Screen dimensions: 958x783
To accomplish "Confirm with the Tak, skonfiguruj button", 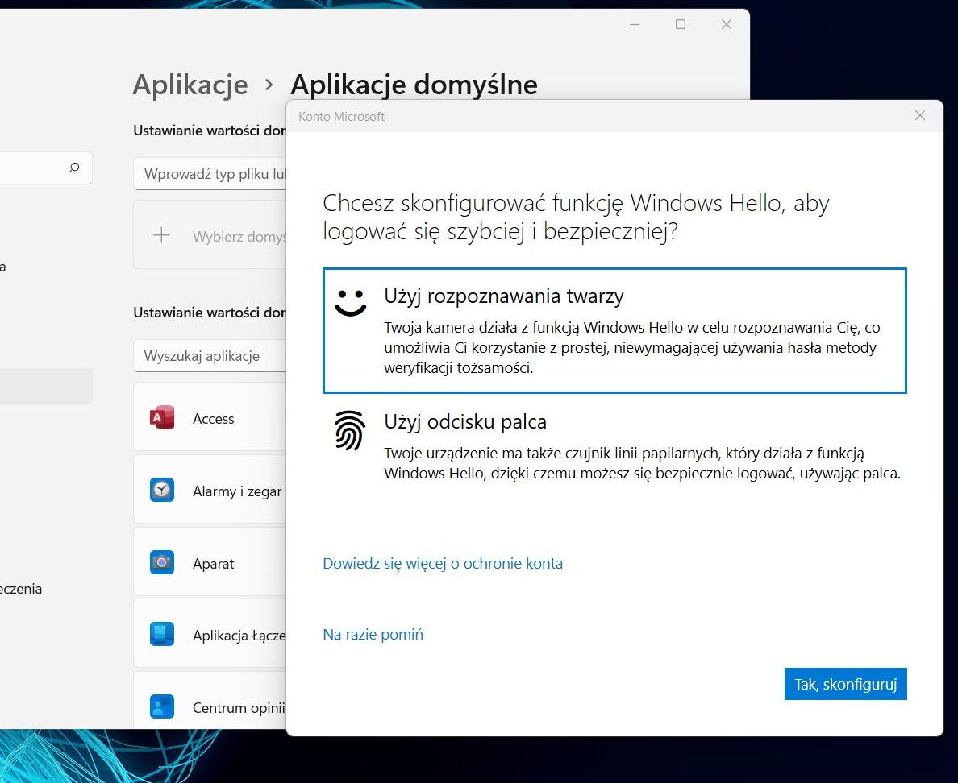I will tap(846, 684).
